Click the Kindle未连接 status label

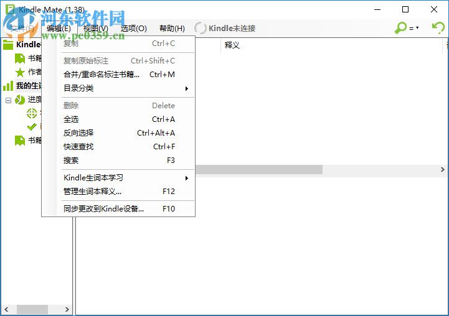coord(232,29)
